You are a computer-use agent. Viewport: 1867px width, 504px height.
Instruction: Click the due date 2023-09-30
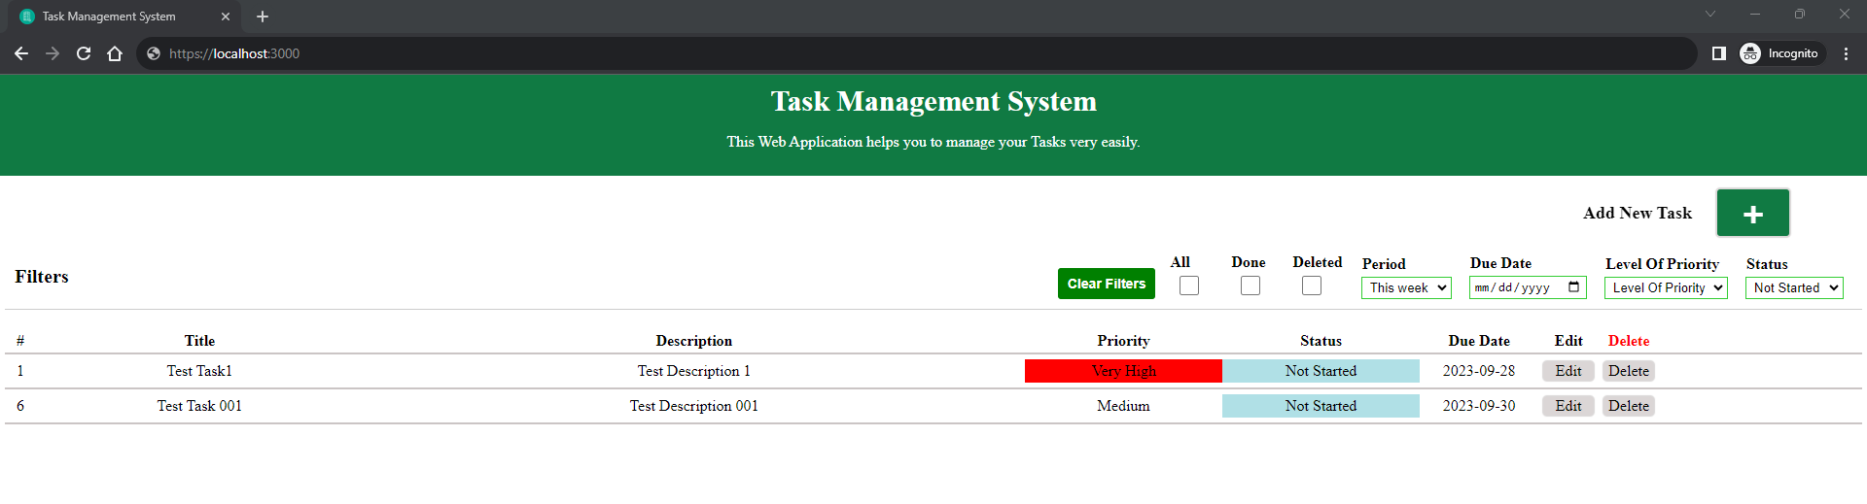point(1478,406)
